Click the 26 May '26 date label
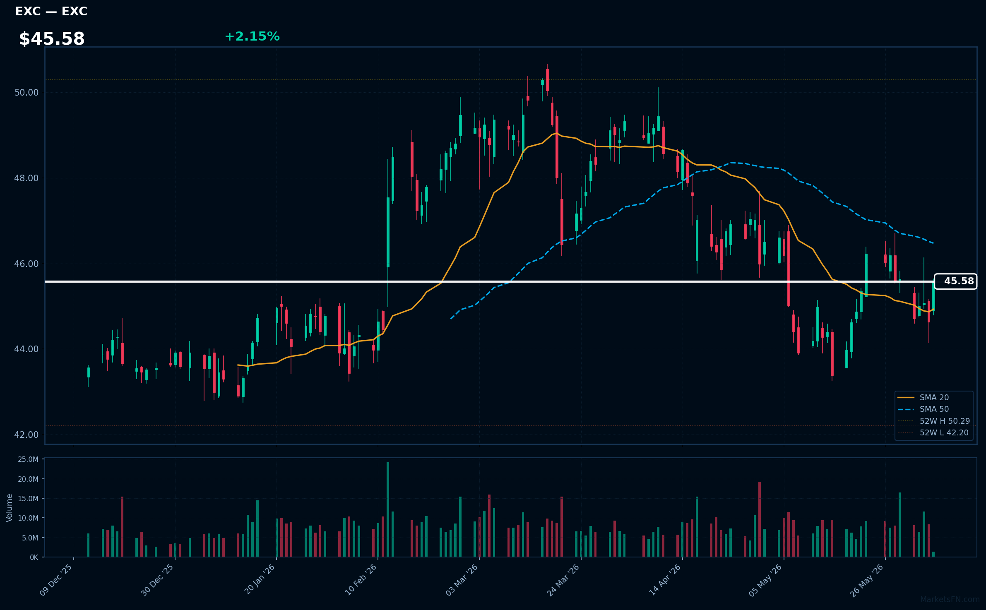 coord(867,580)
